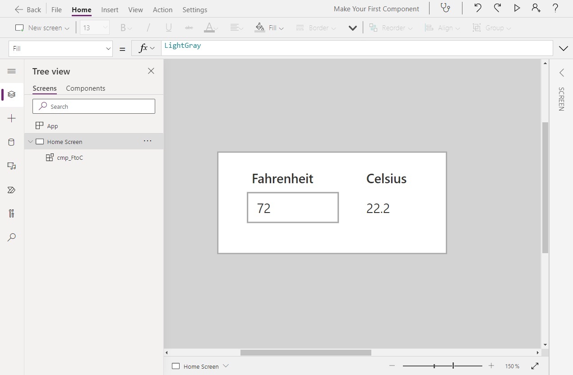573x375 pixels.
Task: Open the Power Automate pane
Action: 12,190
